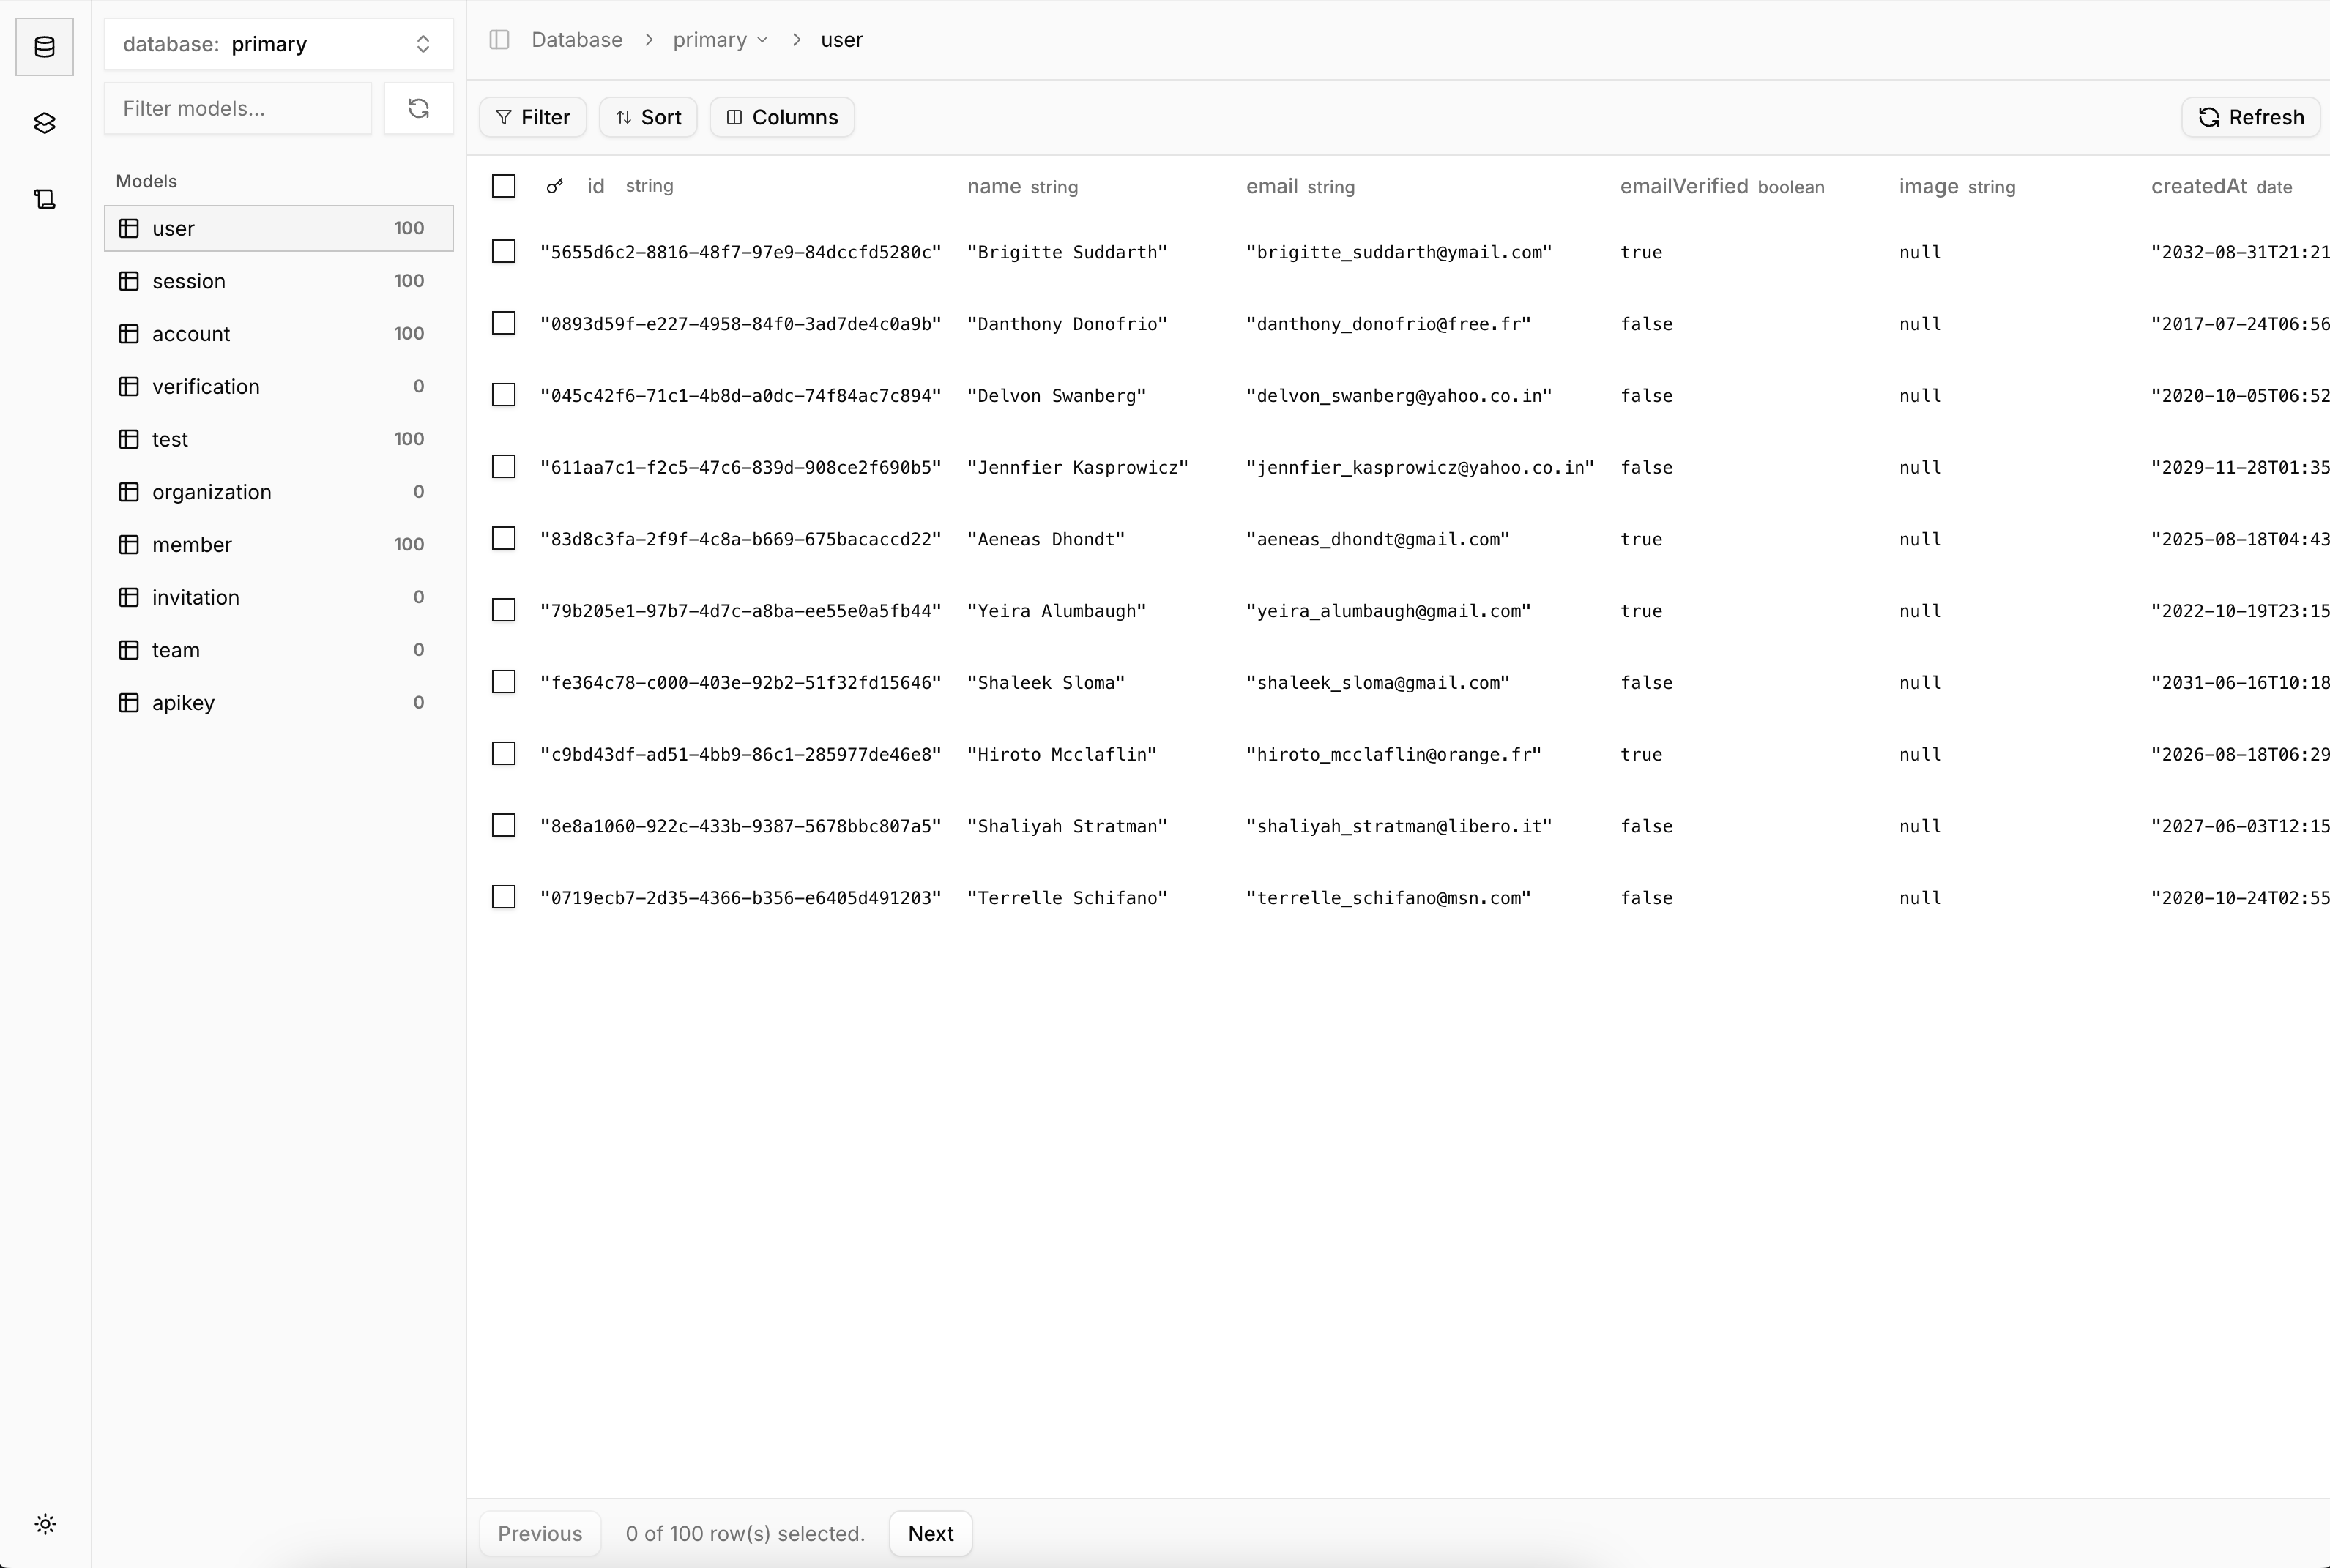Open the layers icon in left rail
The height and width of the screenshot is (1568, 2330).
click(44, 123)
